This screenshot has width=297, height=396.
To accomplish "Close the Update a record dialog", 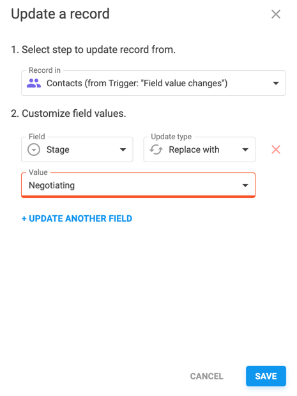I will click(276, 14).
